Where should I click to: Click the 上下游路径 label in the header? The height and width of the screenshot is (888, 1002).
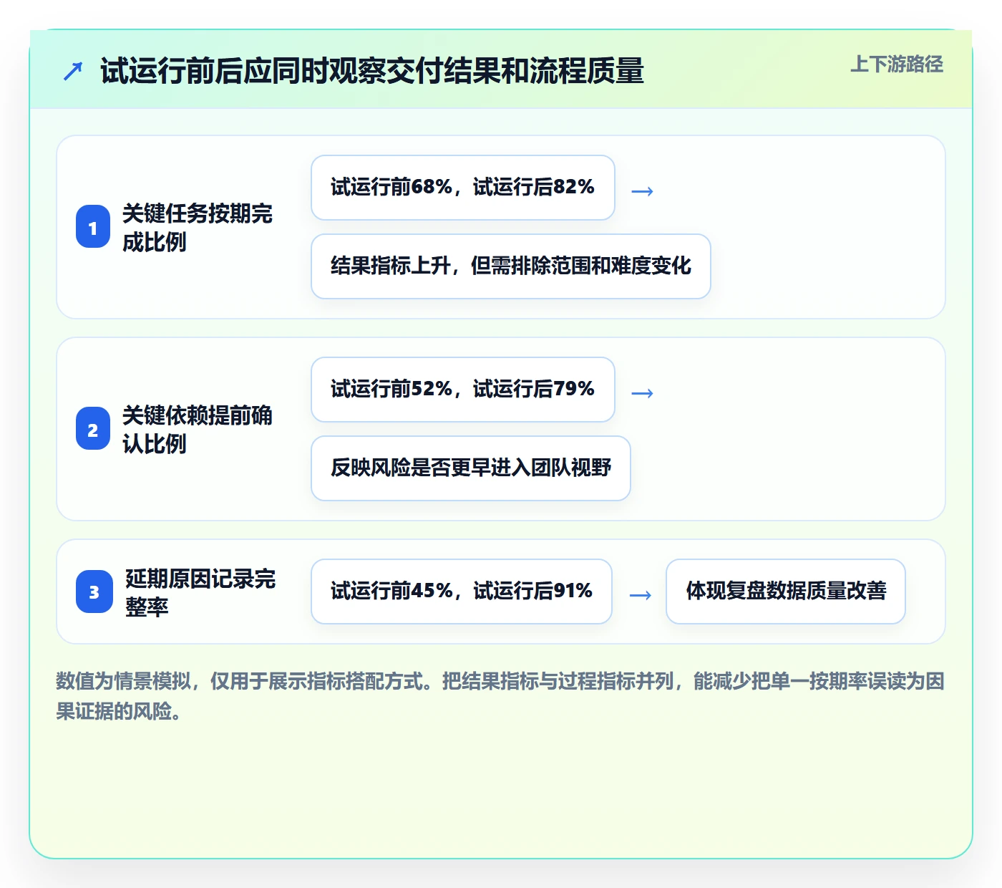click(x=897, y=64)
